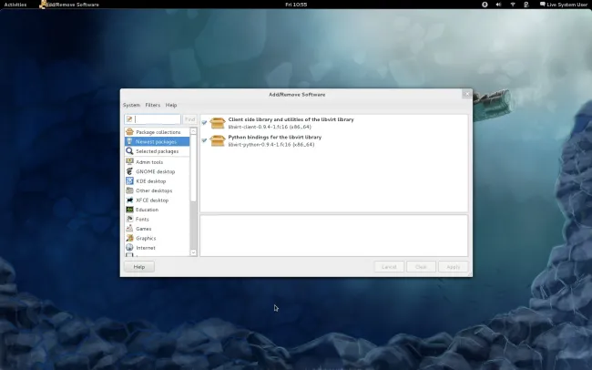Image resolution: width=592 pixels, height=370 pixels.
Task: Click the Games category icon
Action: pyautogui.click(x=129, y=228)
